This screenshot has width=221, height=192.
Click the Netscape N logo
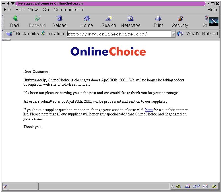(x=214, y=22)
